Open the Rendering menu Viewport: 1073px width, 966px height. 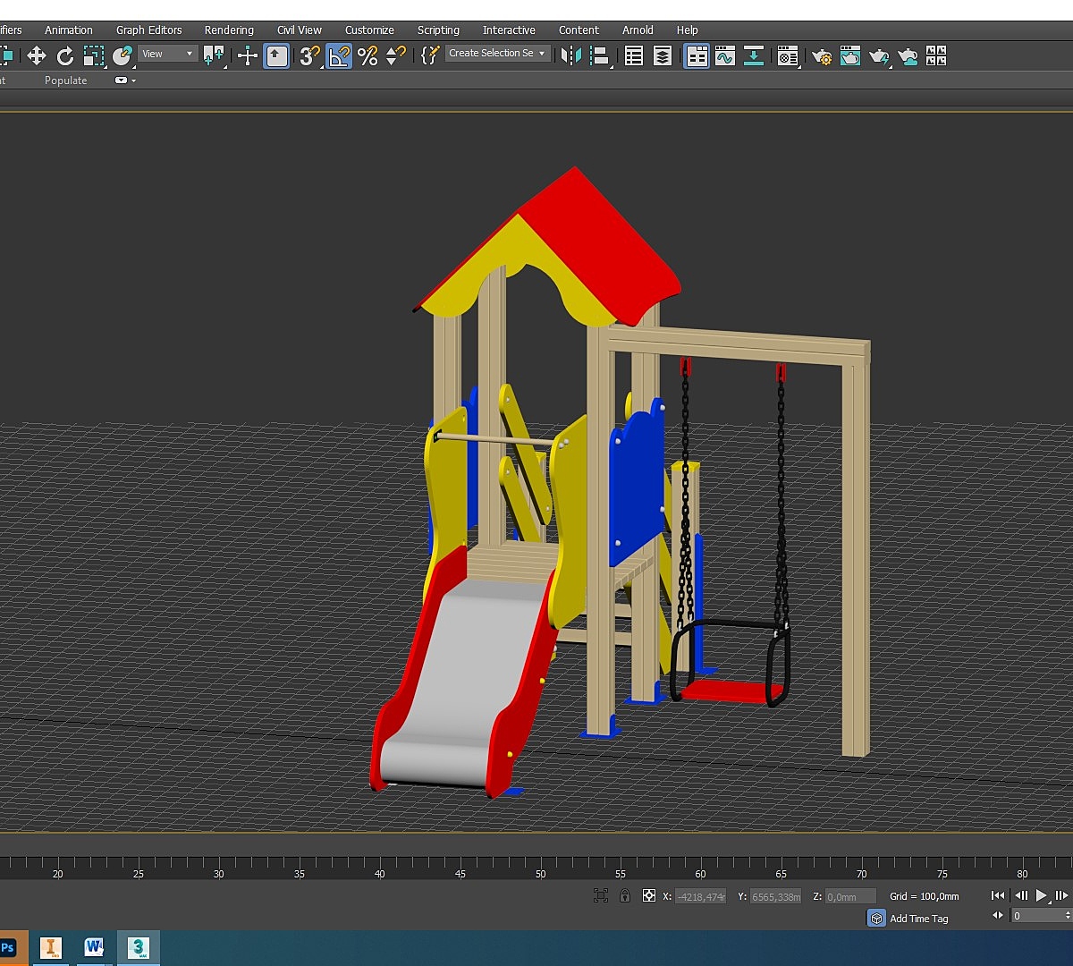coord(229,30)
